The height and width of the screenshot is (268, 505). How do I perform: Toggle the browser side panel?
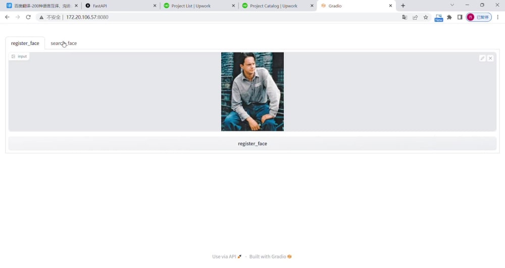click(x=460, y=17)
